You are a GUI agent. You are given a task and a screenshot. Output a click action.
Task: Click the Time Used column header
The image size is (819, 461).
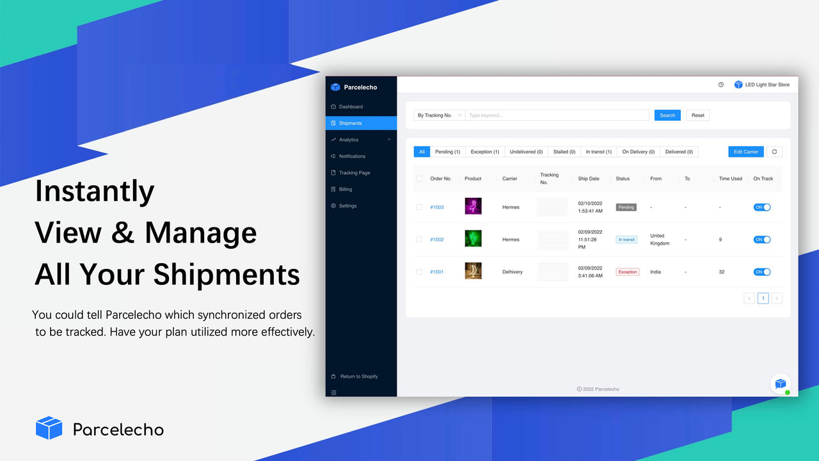(731, 179)
